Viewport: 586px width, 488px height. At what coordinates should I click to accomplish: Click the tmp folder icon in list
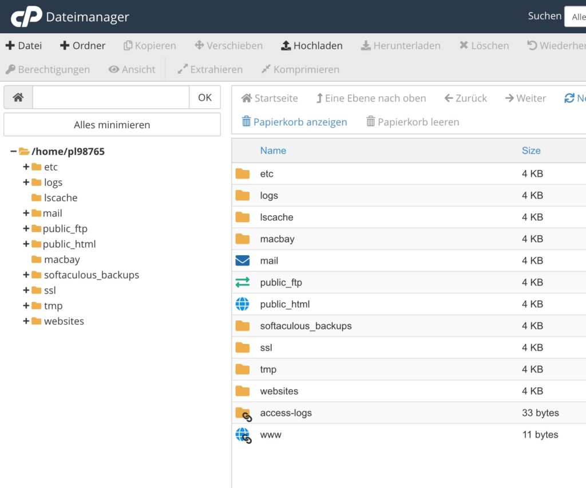pos(243,369)
